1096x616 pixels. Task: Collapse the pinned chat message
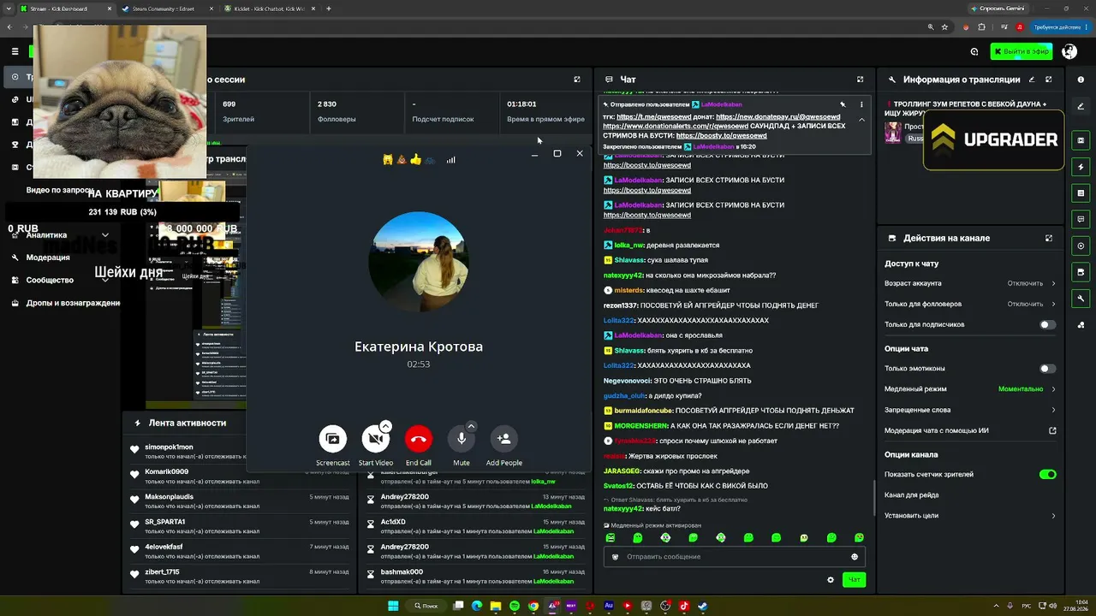pyautogui.click(x=861, y=120)
